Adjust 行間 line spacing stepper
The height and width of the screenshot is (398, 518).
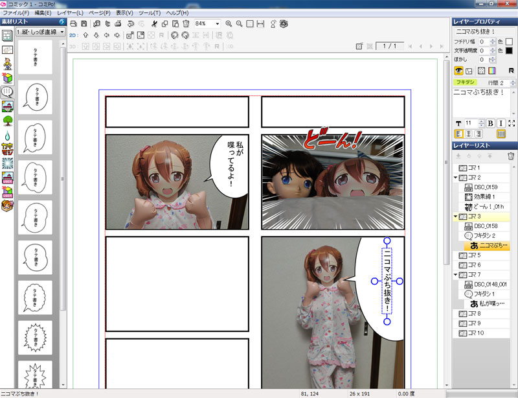(x=513, y=83)
